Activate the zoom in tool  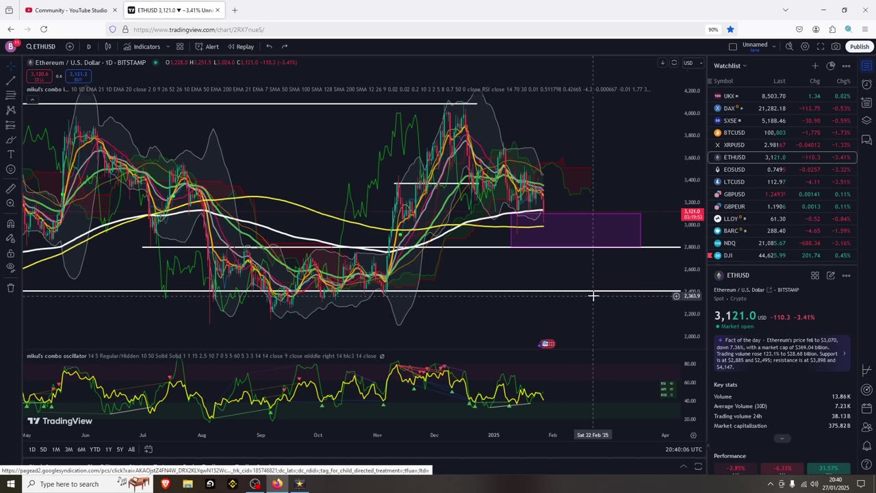click(x=10, y=203)
